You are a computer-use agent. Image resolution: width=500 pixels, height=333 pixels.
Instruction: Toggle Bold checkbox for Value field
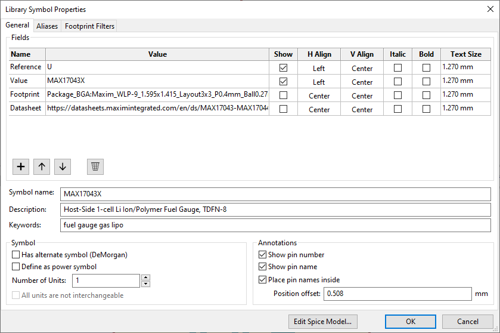pyautogui.click(x=426, y=82)
